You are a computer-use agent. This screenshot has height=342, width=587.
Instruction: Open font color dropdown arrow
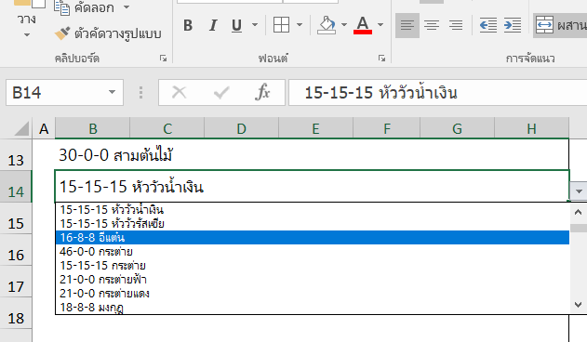pyautogui.click(x=380, y=25)
